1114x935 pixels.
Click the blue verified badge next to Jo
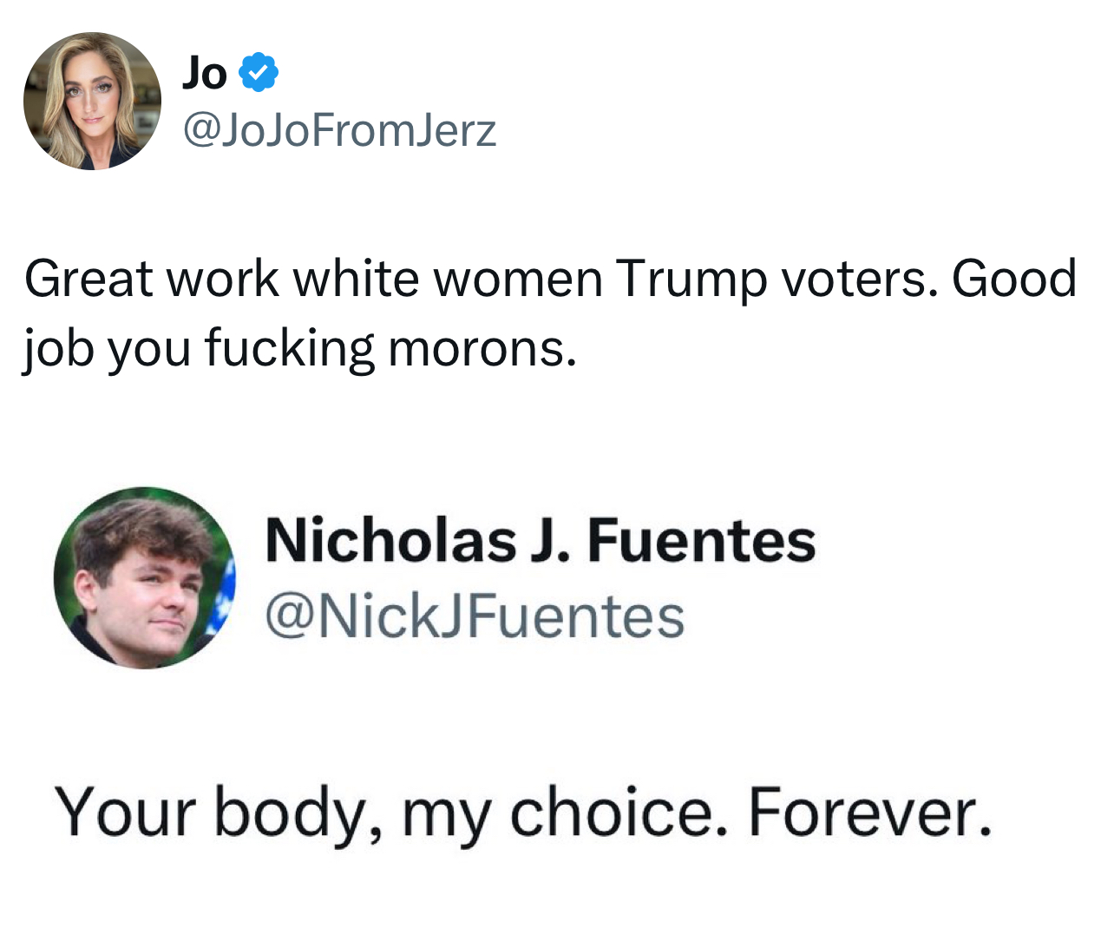coord(259,72)
